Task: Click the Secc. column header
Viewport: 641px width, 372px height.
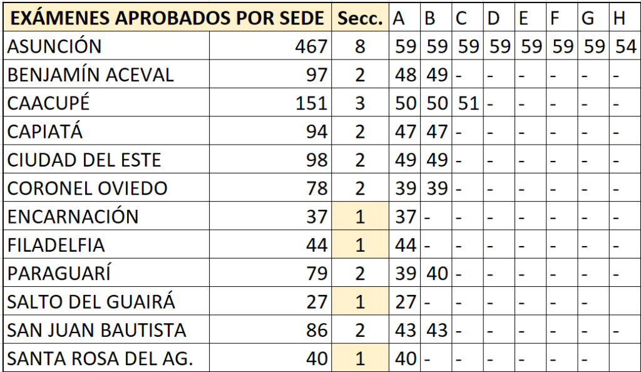Action: tap(360, 17)
